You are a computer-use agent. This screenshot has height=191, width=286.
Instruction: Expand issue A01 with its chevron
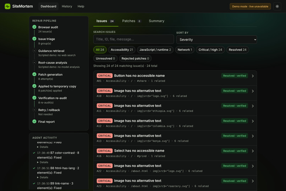pyautogui.click(x=253, y=76)
